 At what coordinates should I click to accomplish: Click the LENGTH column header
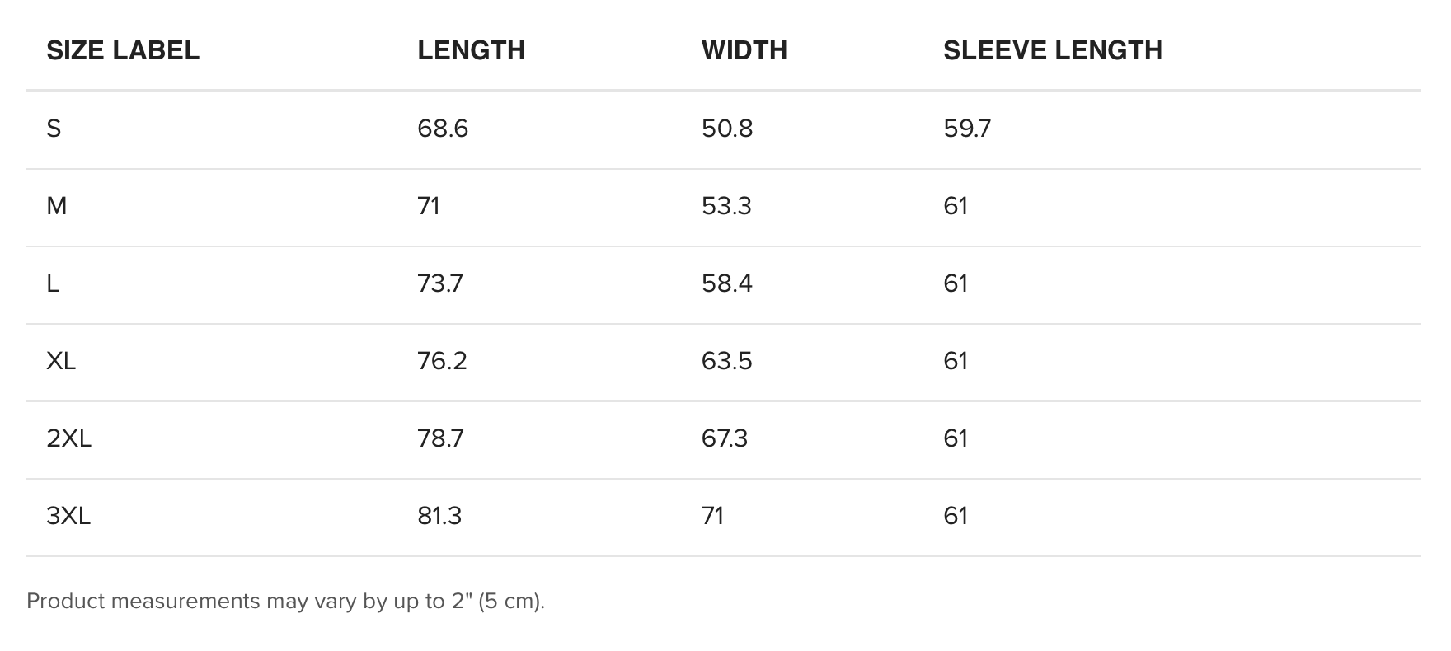[471, 50]
